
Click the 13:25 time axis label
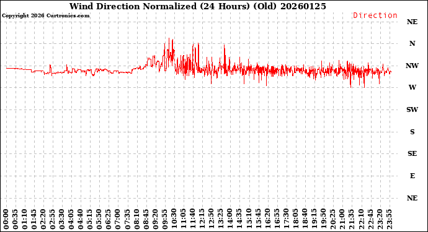click(221, 220)
